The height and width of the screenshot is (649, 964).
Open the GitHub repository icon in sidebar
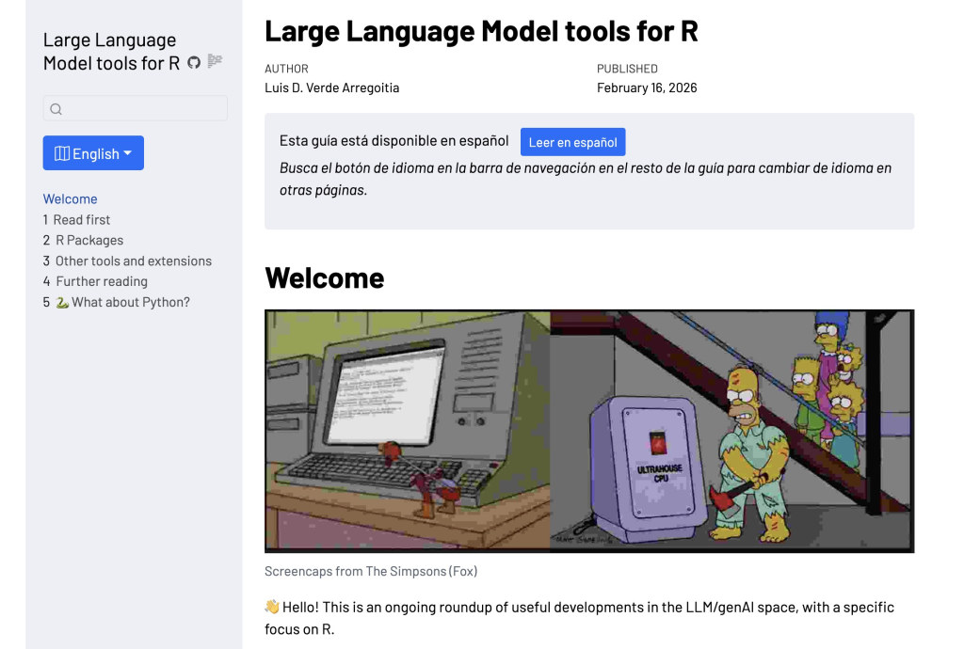tap(194, 63)
